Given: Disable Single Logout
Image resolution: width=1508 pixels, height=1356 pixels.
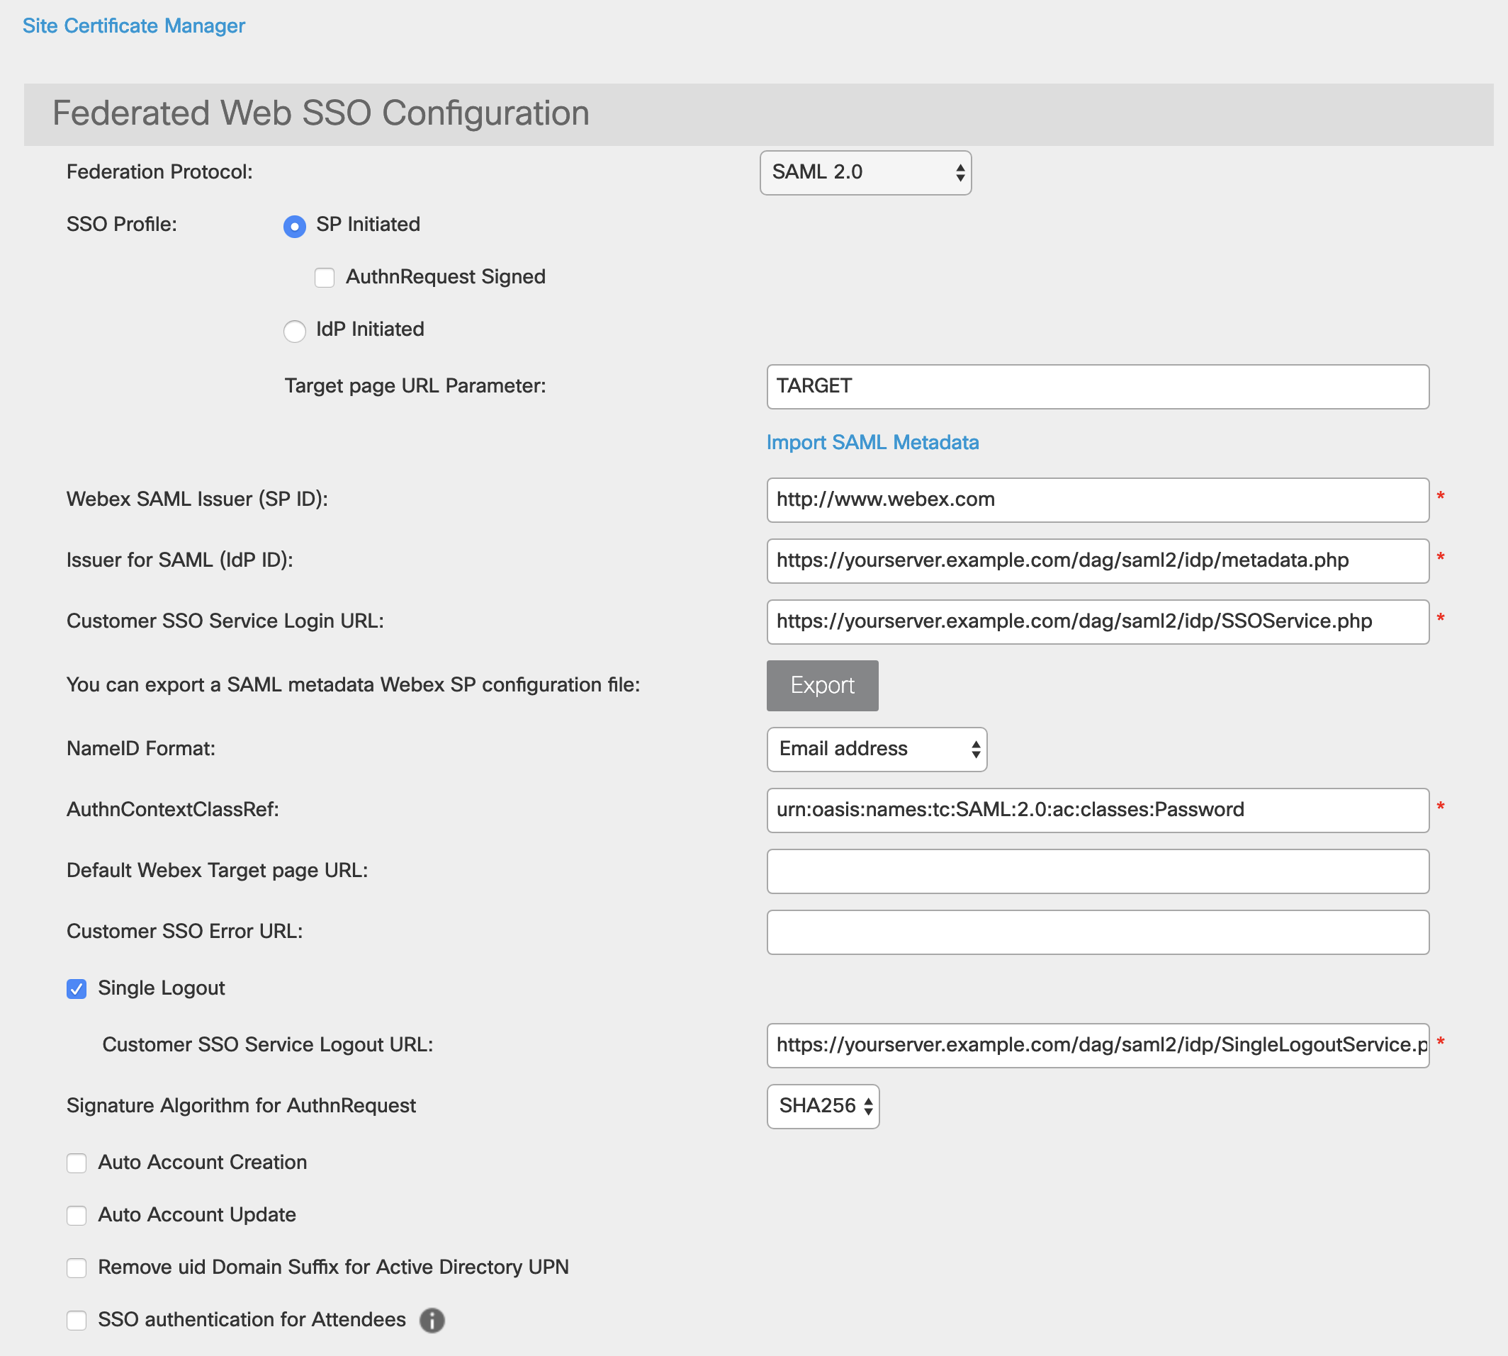Looking at the screenshot, I should coord(77,989).
